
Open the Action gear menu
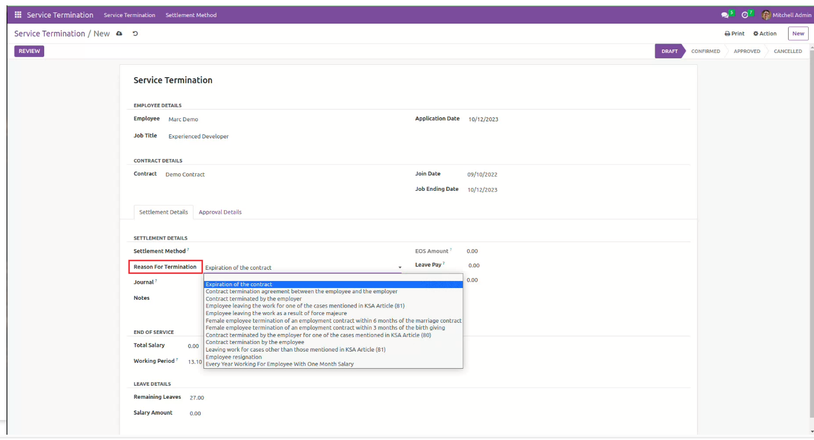(765, 34)
